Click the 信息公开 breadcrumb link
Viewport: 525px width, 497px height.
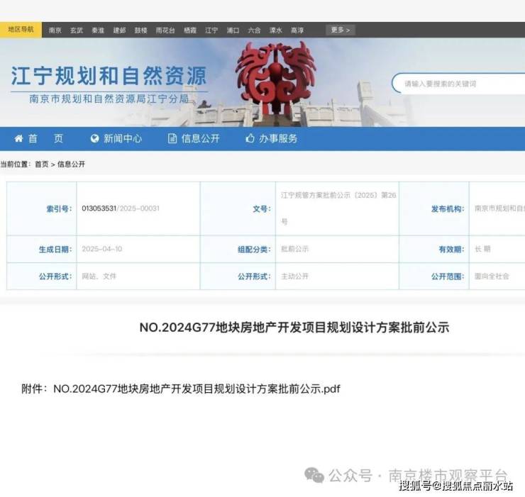pyautogui.click(x=71, y=164)
